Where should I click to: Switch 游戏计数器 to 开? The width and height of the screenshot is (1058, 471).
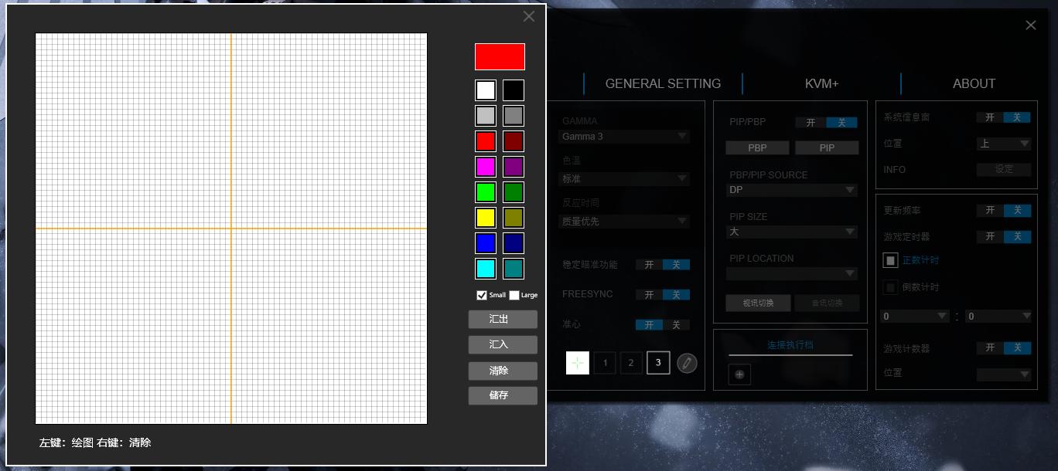pyautogui.click(x=990, y=347)
